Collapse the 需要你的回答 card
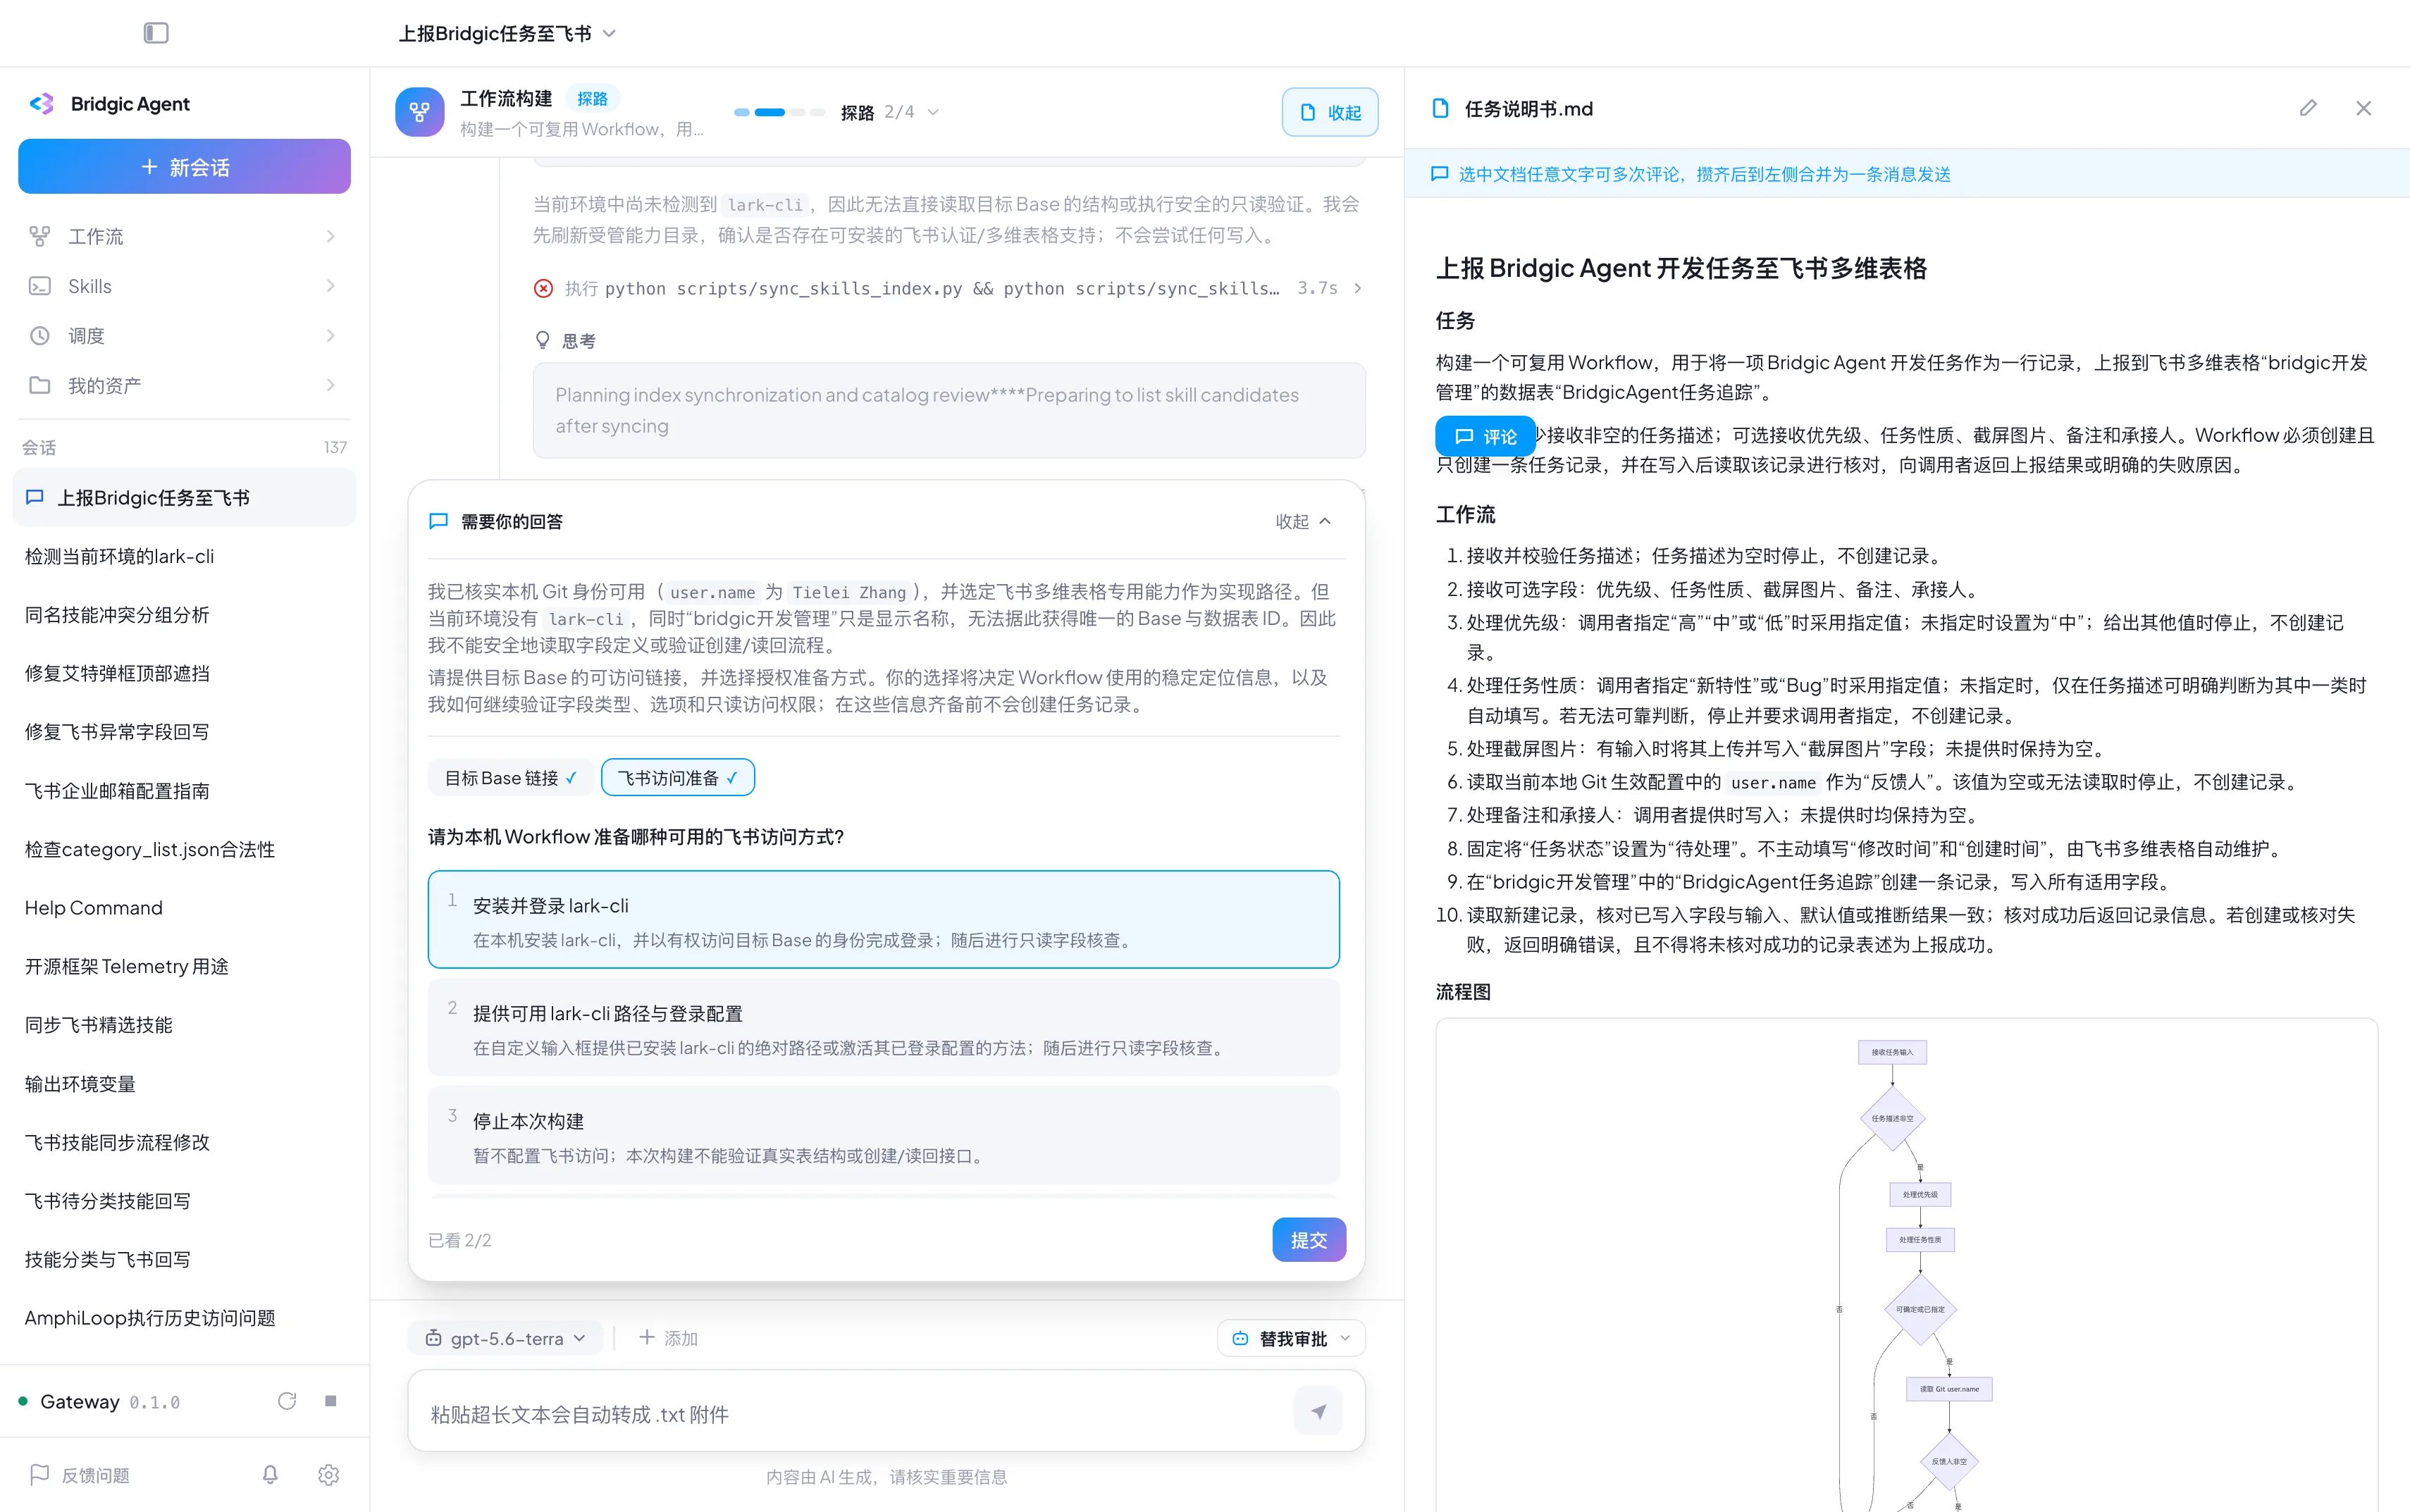 tap(1303, 521)
